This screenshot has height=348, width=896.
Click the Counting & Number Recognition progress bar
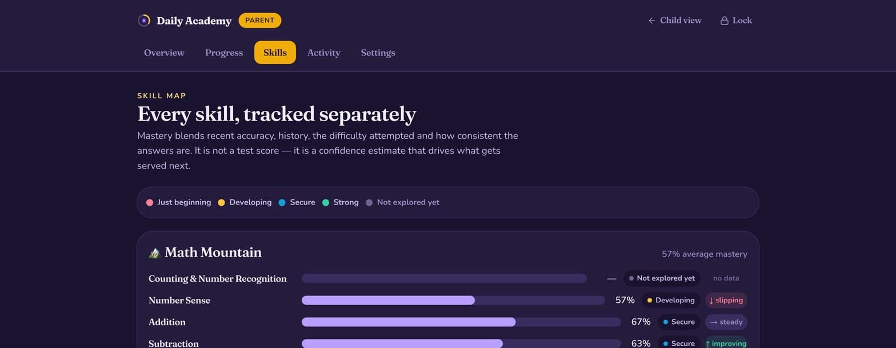pos(444,278)
